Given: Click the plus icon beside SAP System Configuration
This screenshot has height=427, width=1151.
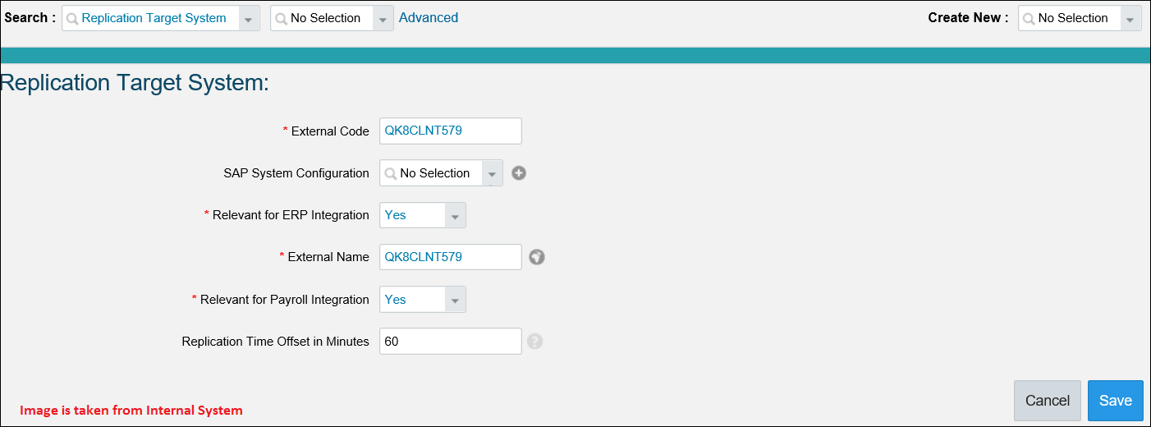Looking at the screenshot, I should (x=518, y=173).
